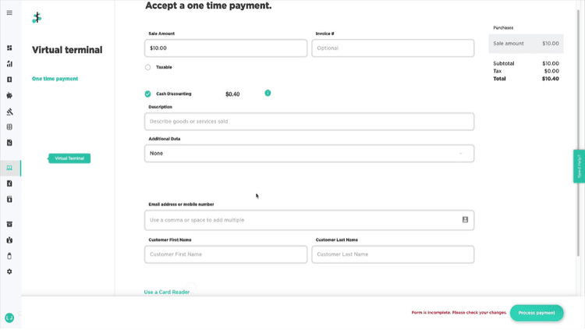Open the settings gear in sidebar
Image resolution: width=585 pixels, height=330 pixels.
[9, 271]
